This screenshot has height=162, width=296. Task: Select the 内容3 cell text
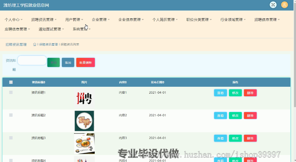(x=123, y=138)
